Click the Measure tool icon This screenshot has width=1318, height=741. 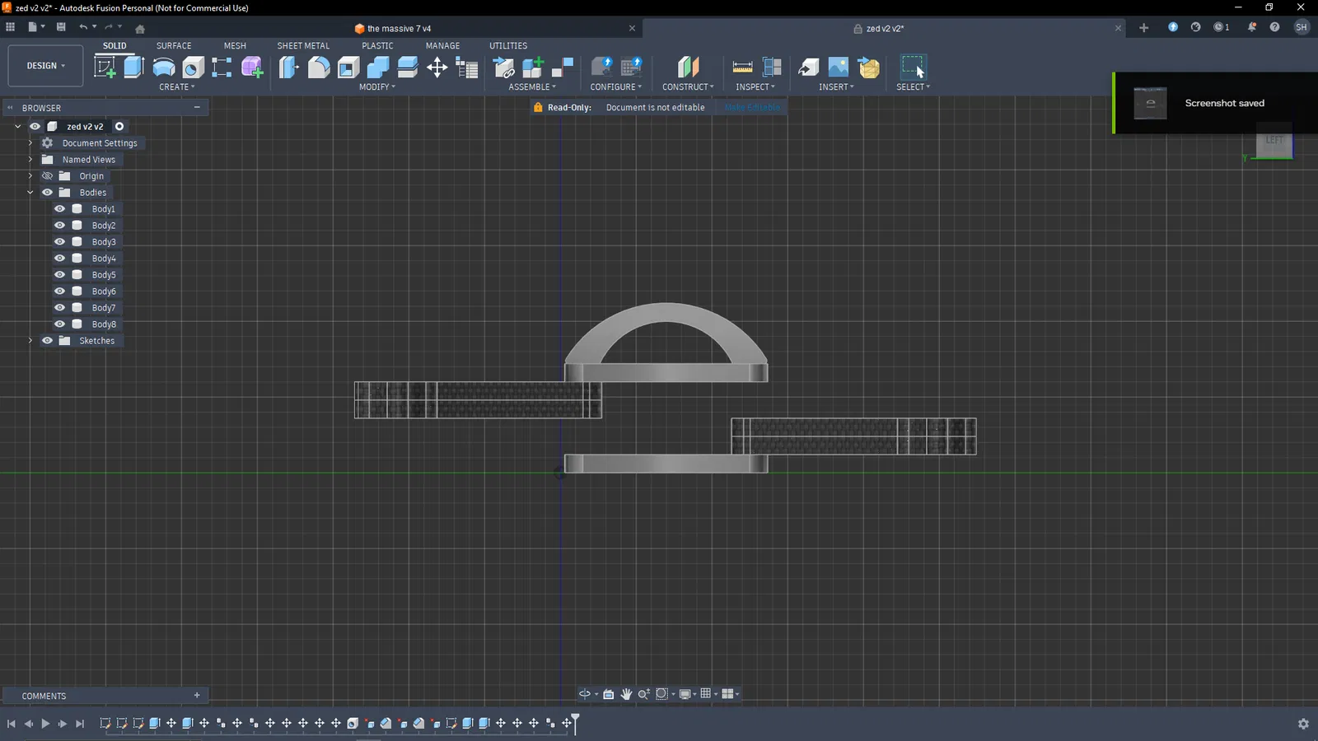[x=741, y=67]
